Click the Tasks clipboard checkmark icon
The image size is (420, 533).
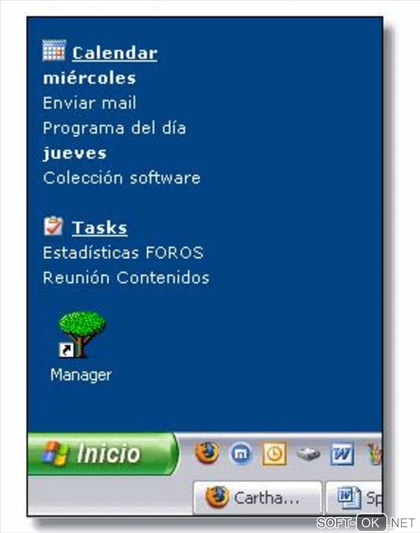(x=54, y=226)
